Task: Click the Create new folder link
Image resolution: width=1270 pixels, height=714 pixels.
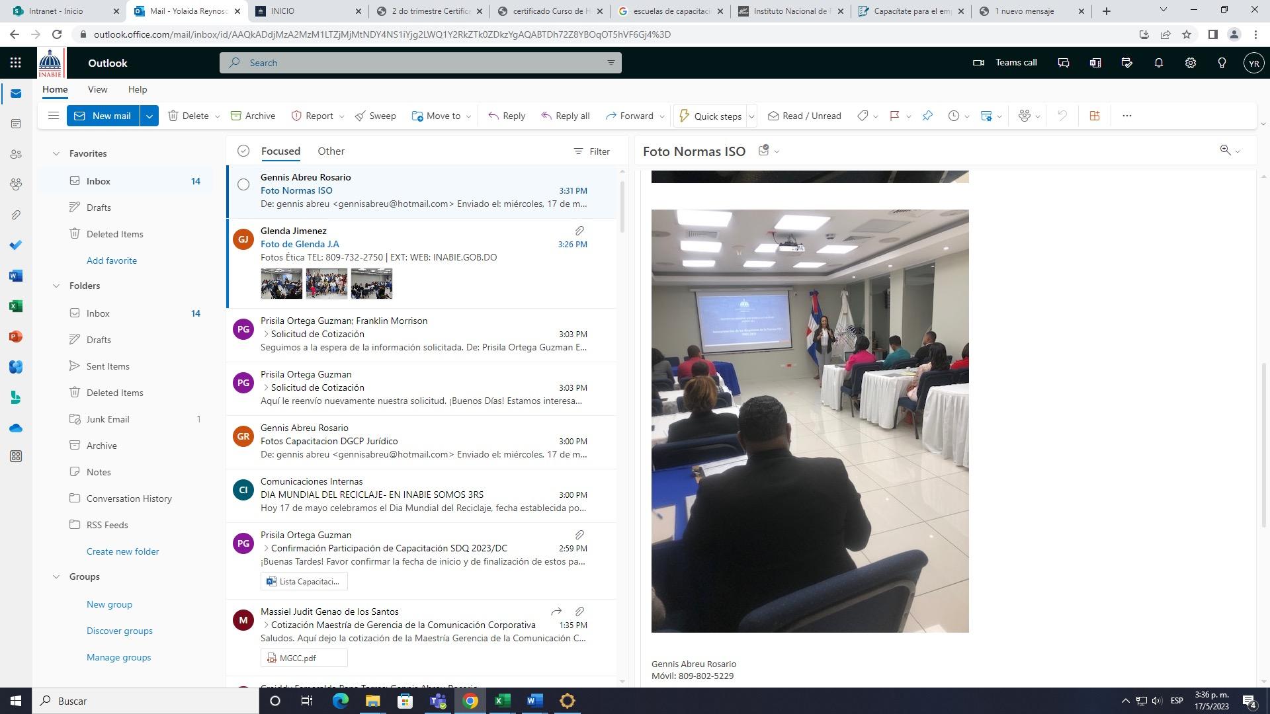Action: (x=122, y=551)
